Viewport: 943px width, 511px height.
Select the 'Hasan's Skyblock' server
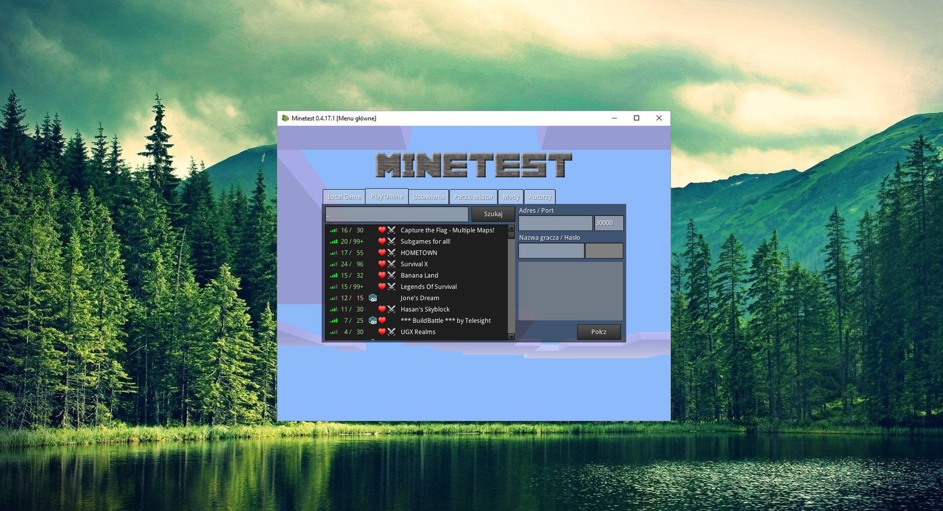point(425,309)
